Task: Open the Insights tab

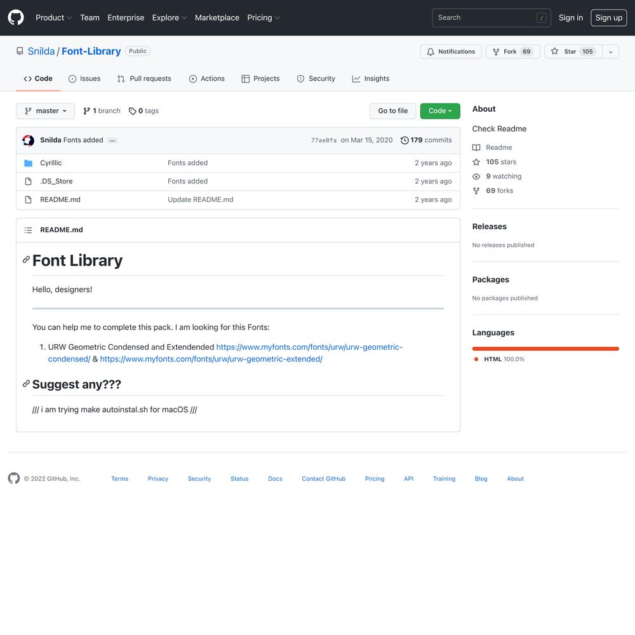Action: coord(371,79)
